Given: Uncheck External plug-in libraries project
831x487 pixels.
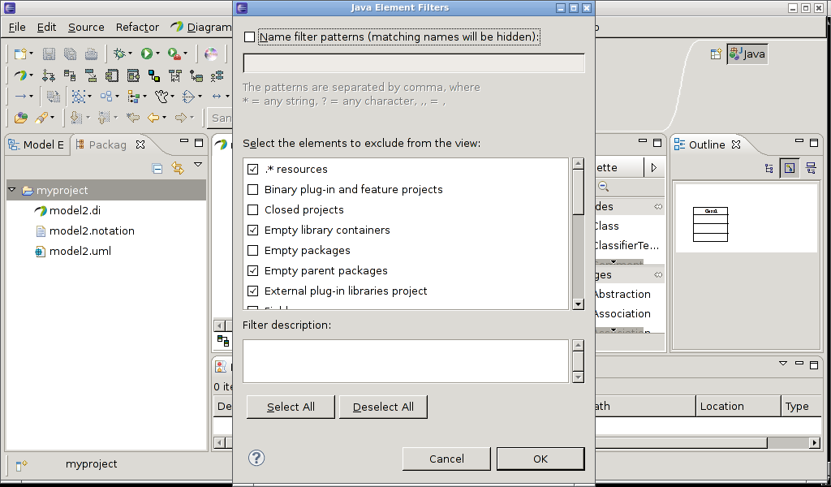Looking at the screenshot, I should (253, 291).
